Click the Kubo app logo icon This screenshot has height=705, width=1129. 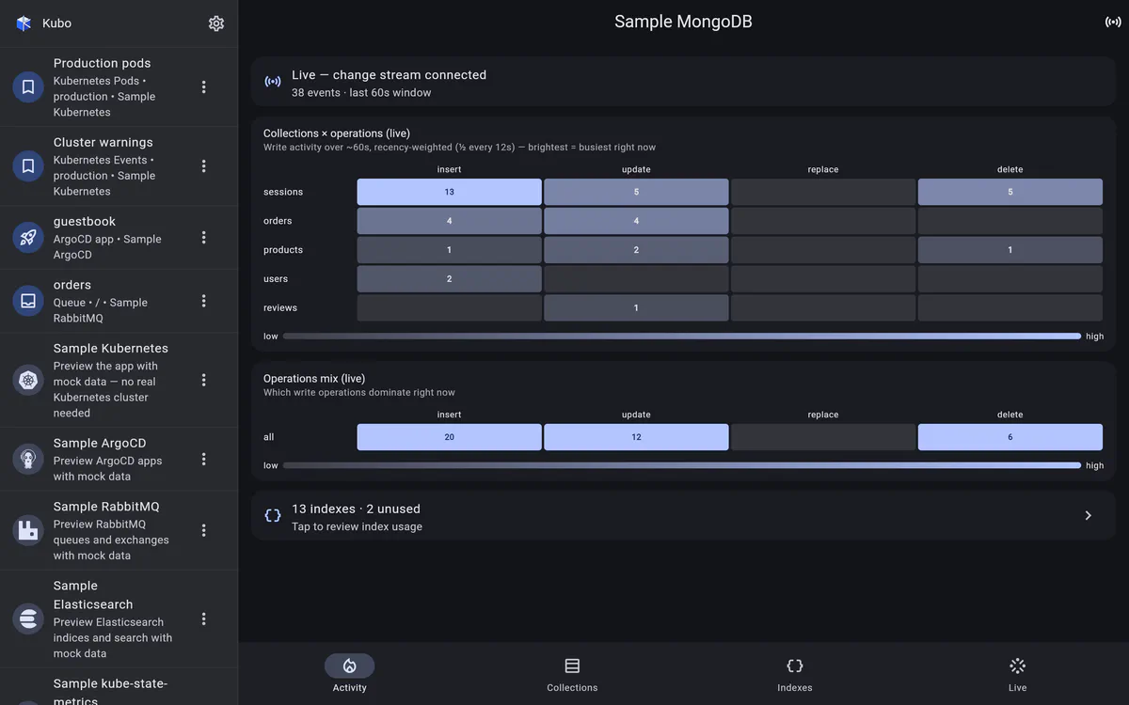coord(24,23)
